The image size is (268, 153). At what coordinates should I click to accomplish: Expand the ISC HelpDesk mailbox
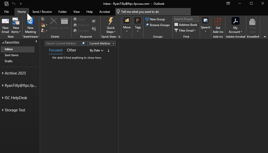point(3,98)
